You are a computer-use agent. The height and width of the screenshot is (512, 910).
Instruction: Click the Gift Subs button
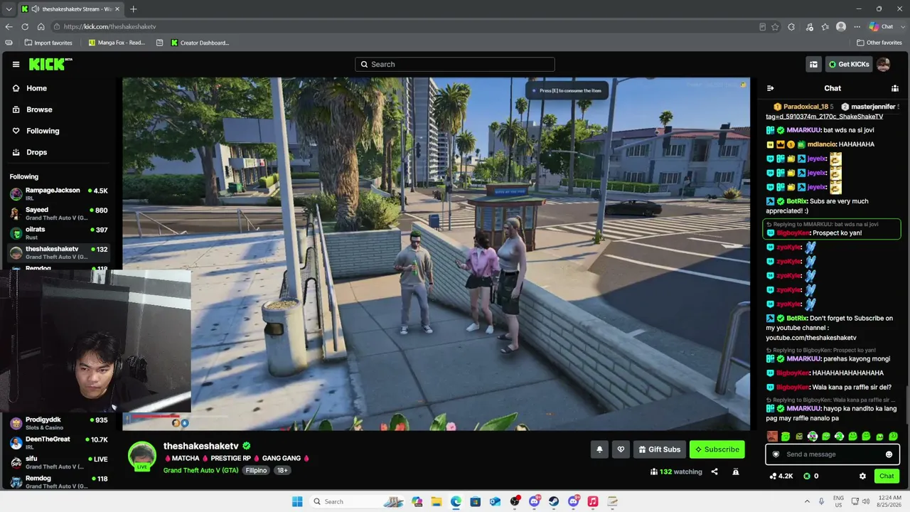[x=660, y=449]
